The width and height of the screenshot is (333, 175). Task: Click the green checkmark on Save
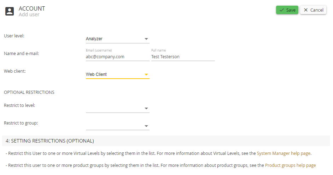pyautogui.click(x=282, y=10)
